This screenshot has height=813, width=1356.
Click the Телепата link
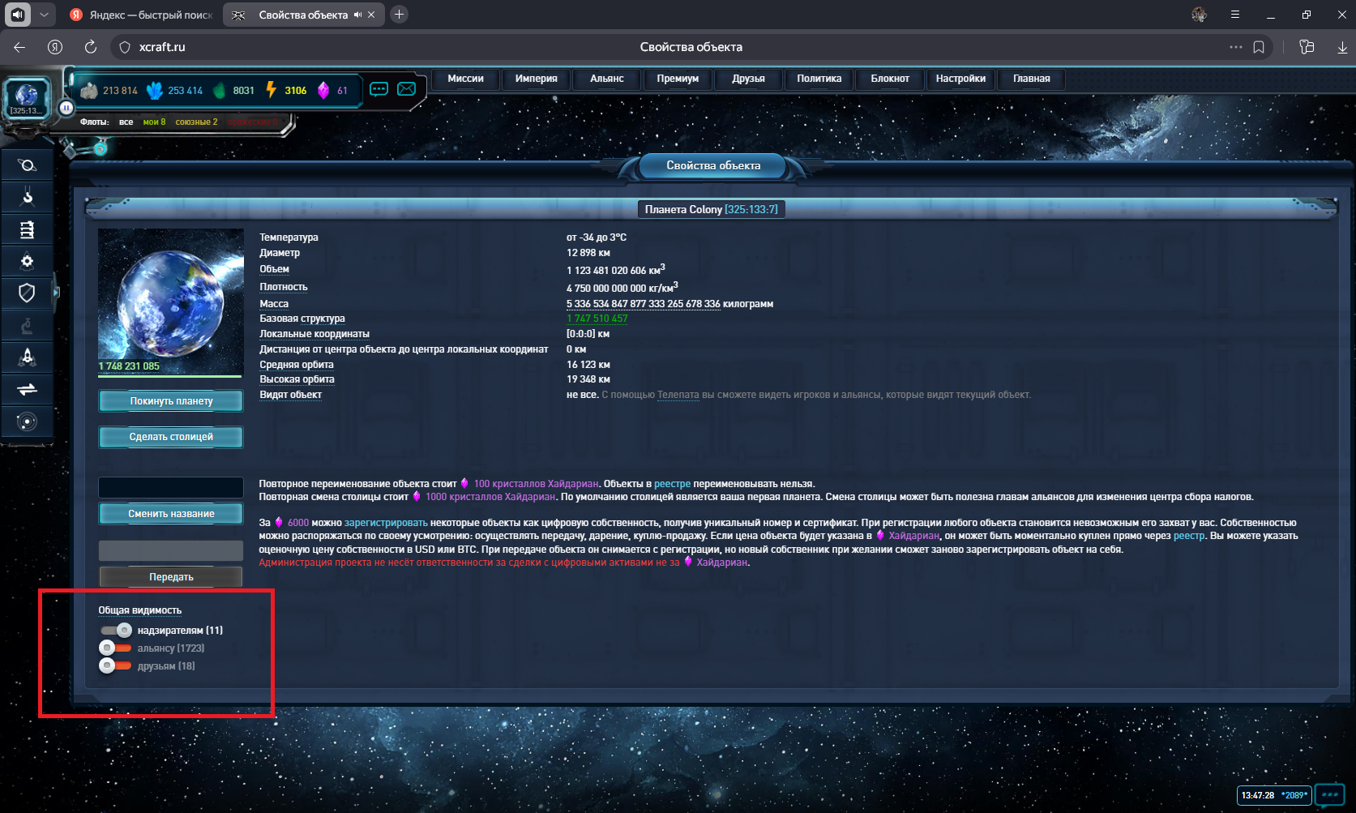coord(678,395)
